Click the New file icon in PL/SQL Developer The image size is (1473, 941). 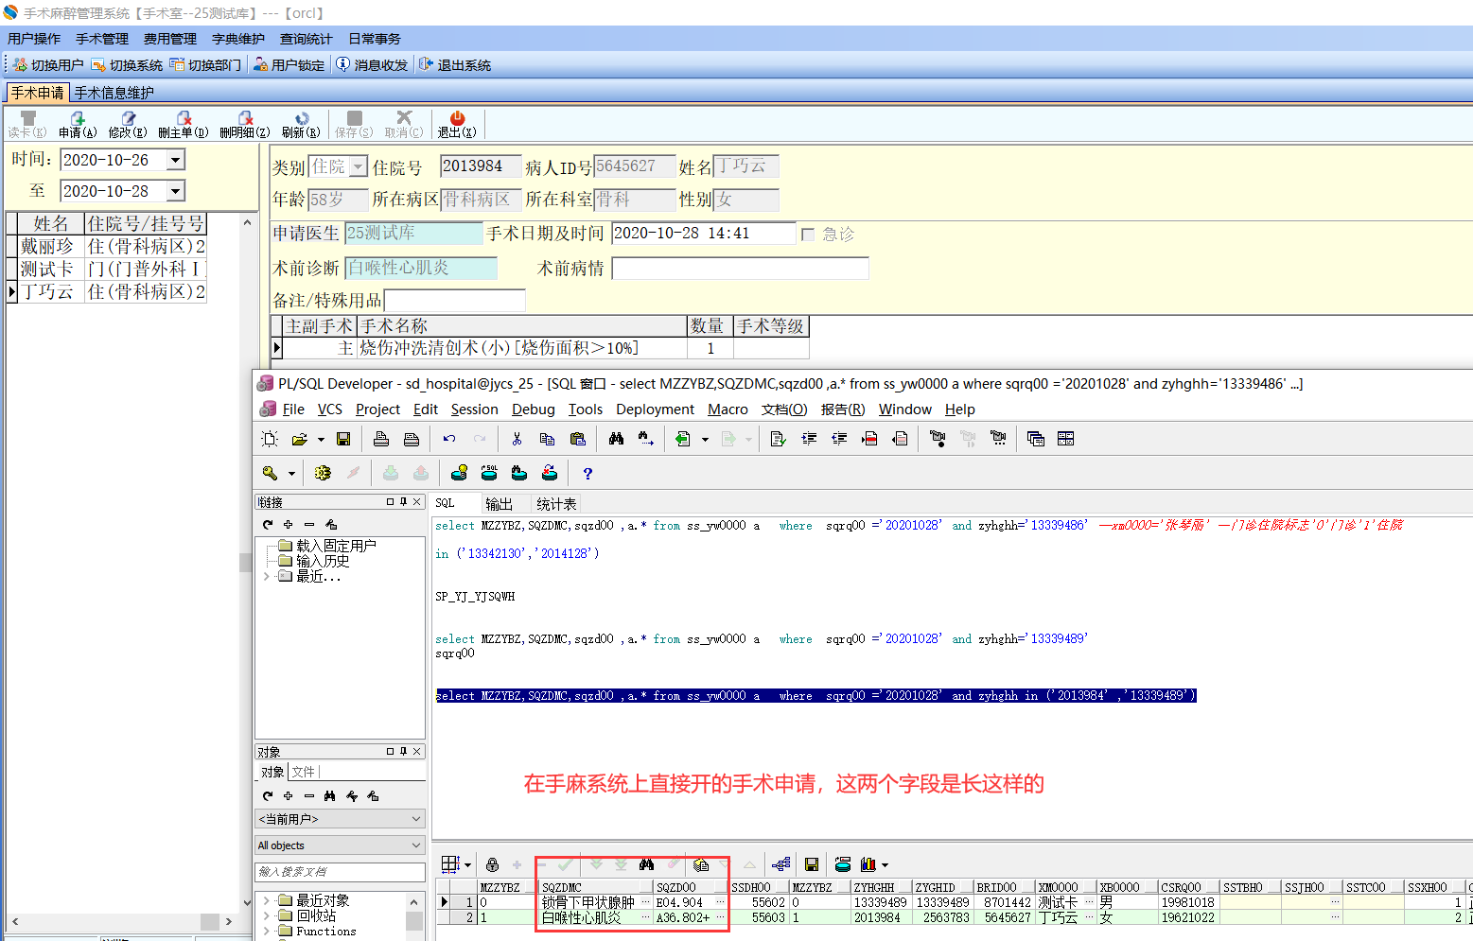point(270,439)
